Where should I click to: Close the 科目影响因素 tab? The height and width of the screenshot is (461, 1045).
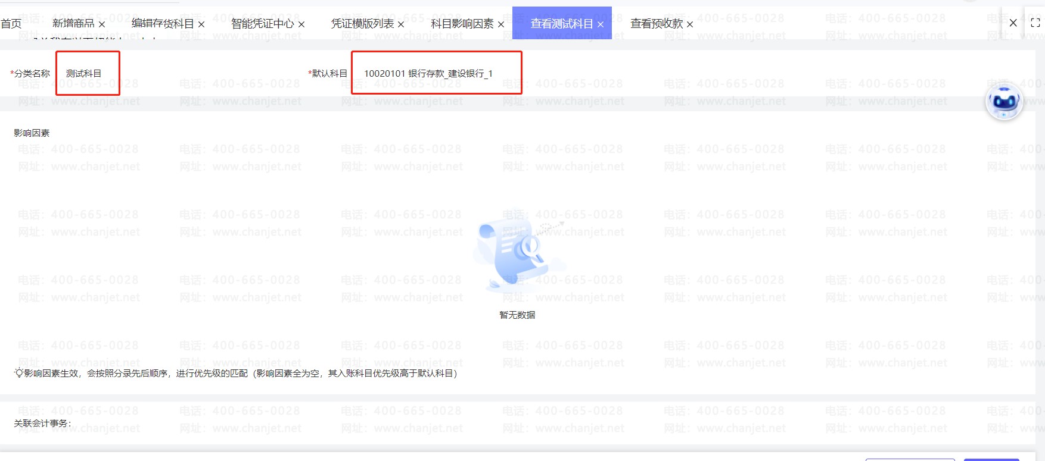[501, 24]
